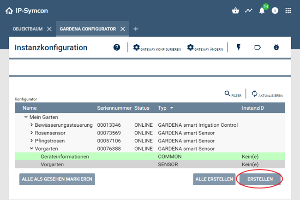
Task: Expand the Bewässerungssteuerung row
Action: [x=31, y=125]
